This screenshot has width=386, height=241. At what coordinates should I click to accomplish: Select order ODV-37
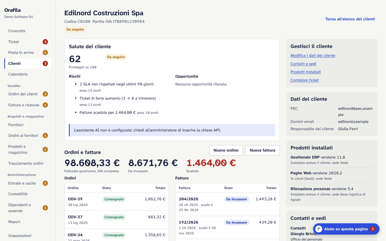(75, 217)
